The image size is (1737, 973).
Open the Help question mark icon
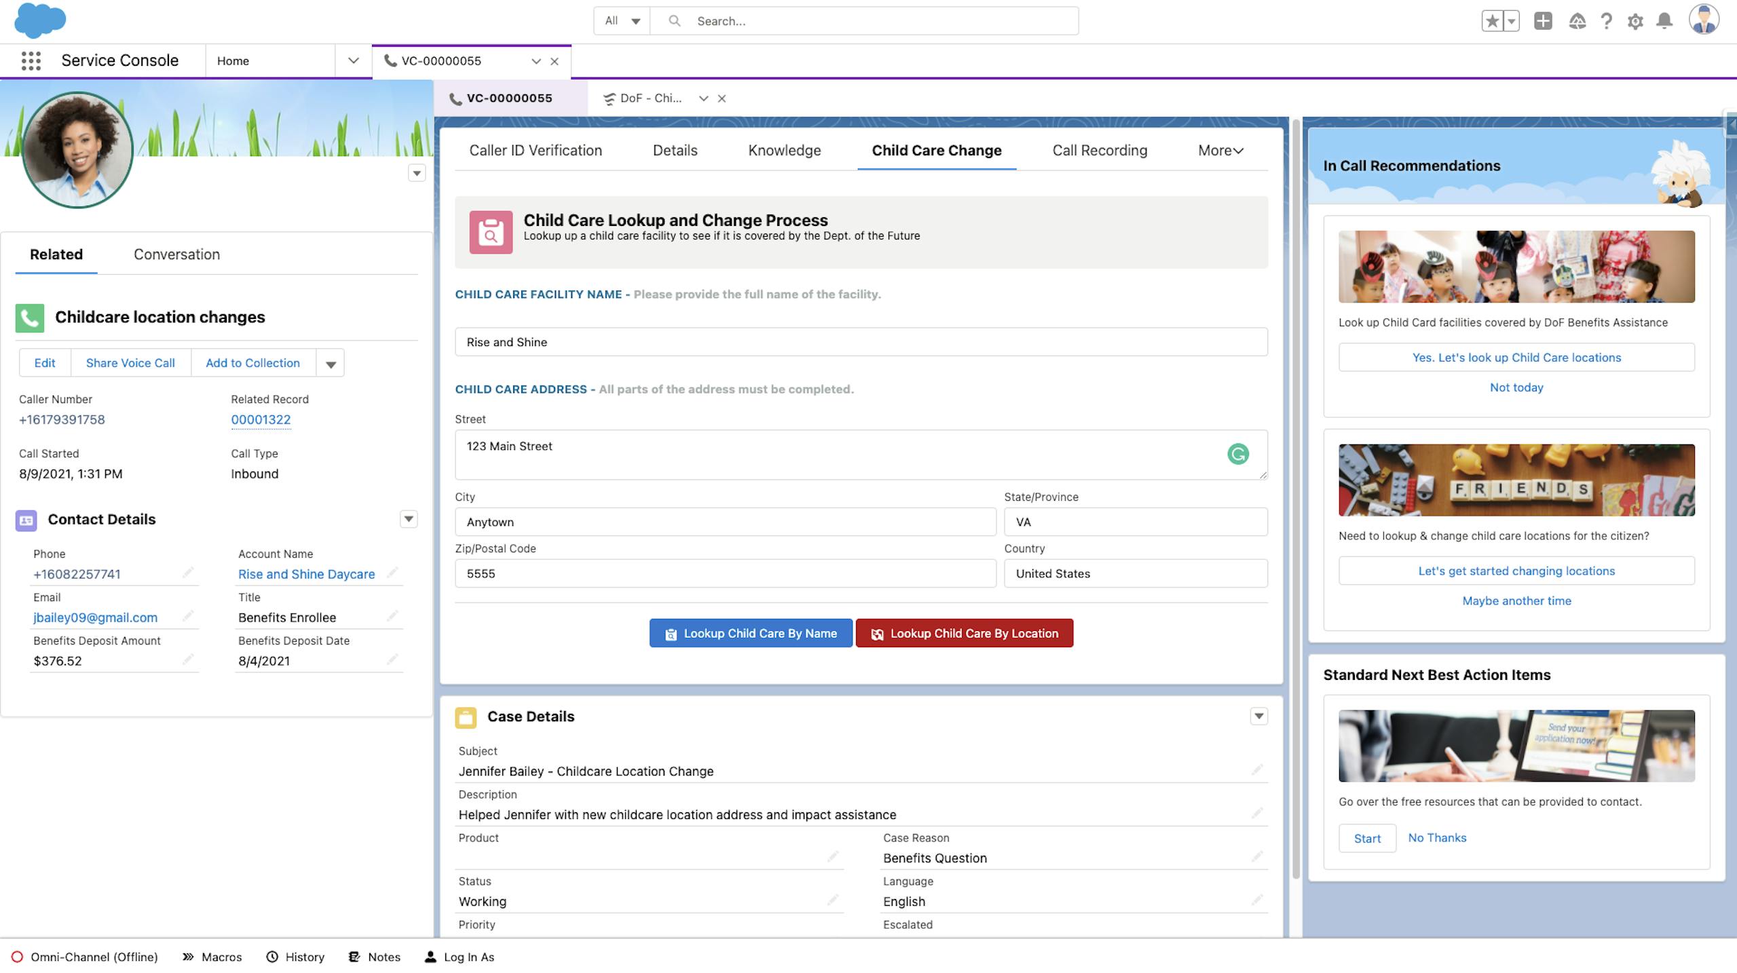pyautogui.click(x=1605, y=22)
